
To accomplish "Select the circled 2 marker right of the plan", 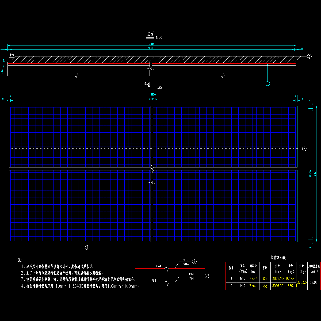I will 304,149.
